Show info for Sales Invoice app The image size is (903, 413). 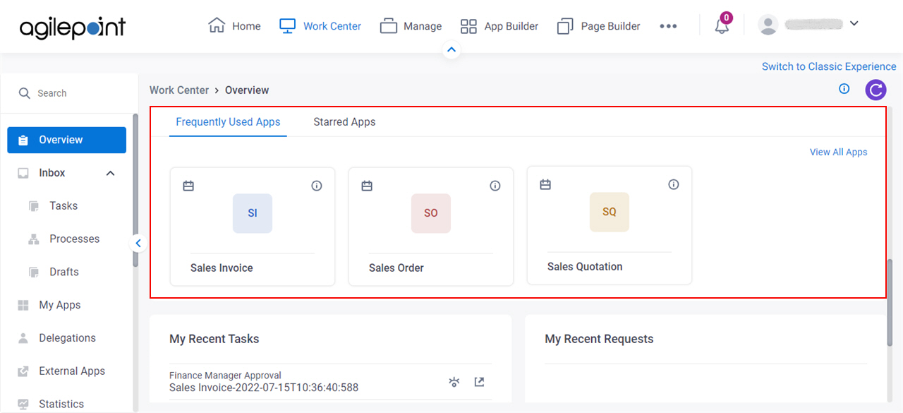point(317,186)
